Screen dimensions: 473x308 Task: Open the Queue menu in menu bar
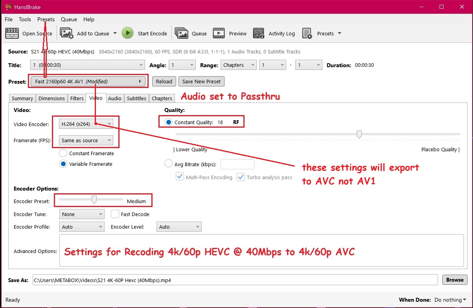[69, 19]
